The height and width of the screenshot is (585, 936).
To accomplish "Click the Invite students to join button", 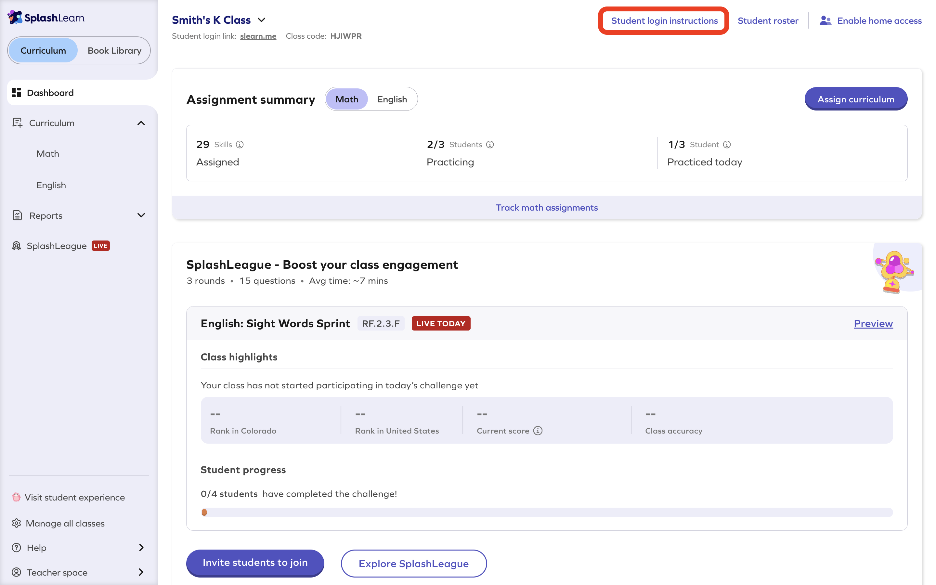I will 255,563.
